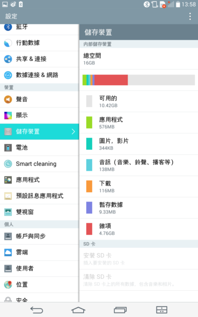Open the dual-window navigation bar button
Viewport: 198px width, 317px height.
[162, 310]
